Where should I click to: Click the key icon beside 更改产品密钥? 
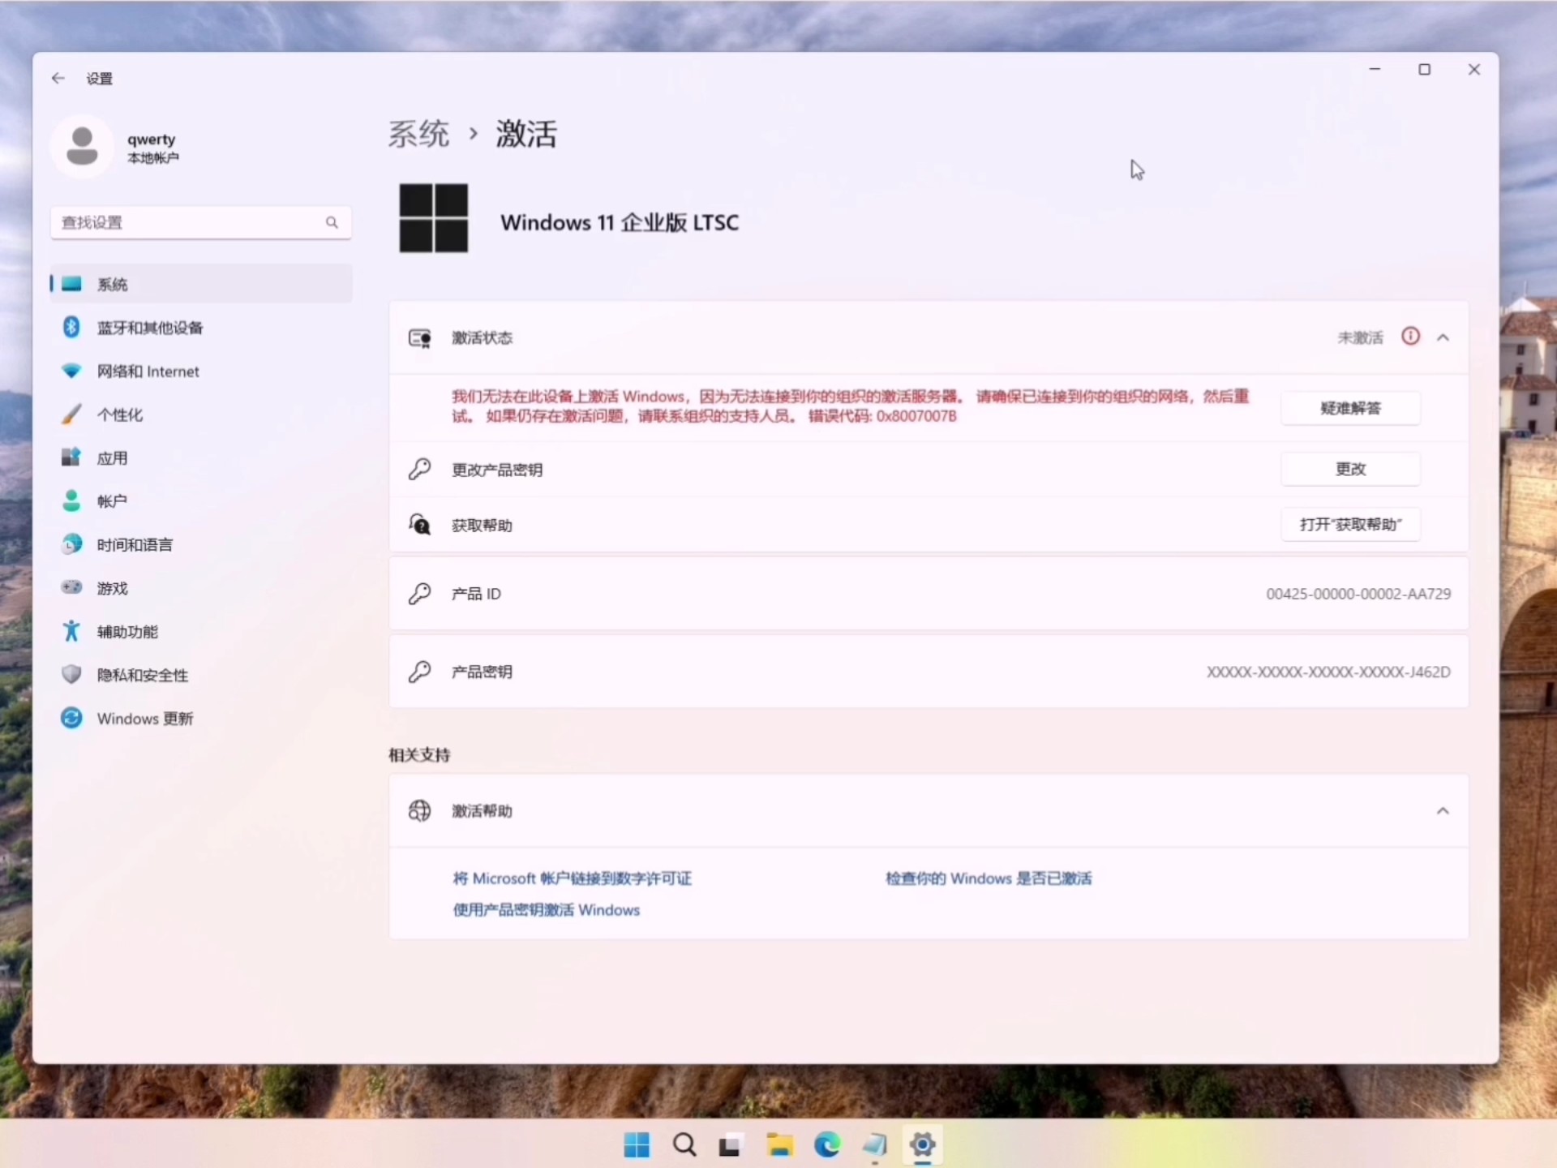[419, 469]
